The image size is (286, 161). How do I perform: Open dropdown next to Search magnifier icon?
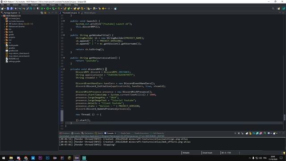tap(84, 8)
